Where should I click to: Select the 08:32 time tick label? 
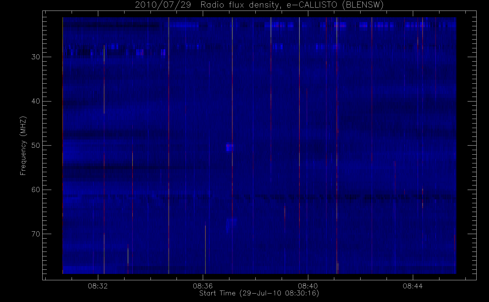tap(98, 286)
